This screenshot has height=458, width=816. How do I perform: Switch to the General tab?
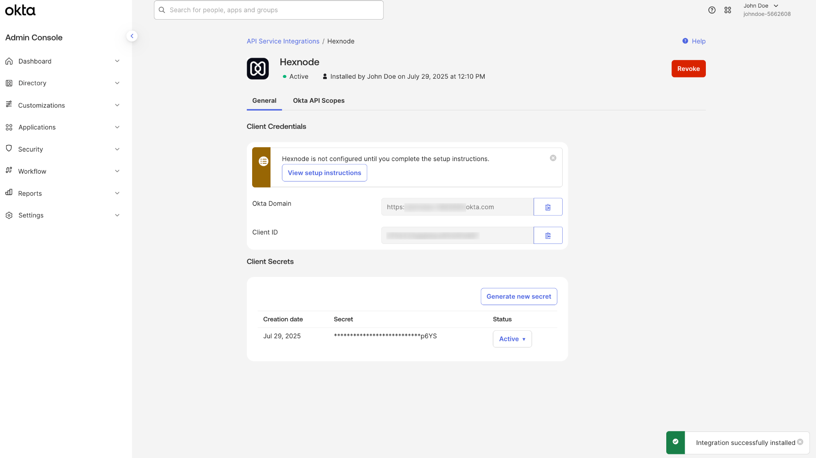click(x=264, y=101)
